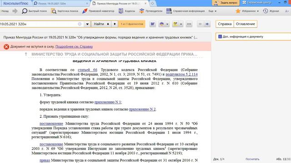Click the red not-in-force warning icon
291x163 pixels.
pos(6,47)
